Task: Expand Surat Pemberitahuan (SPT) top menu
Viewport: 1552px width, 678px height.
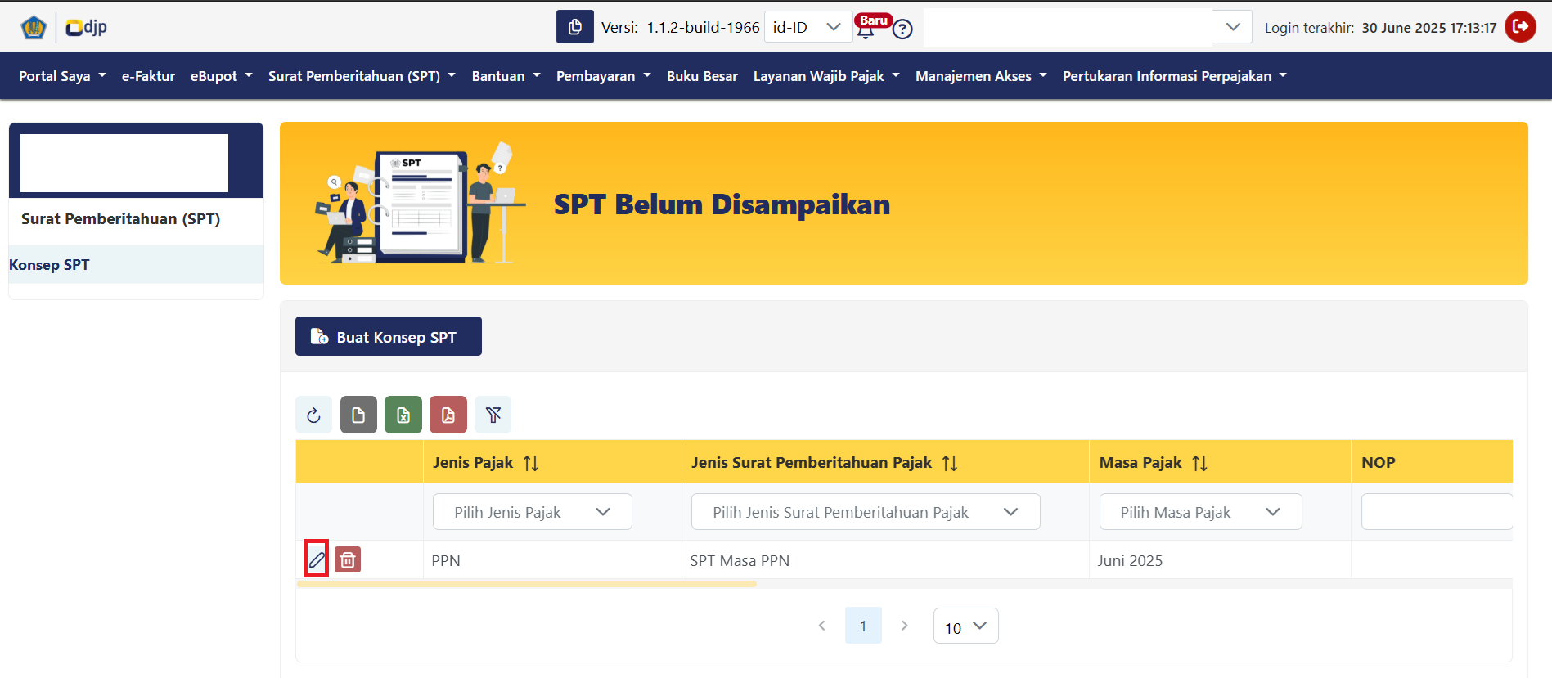Action: [x=362, y=76]
